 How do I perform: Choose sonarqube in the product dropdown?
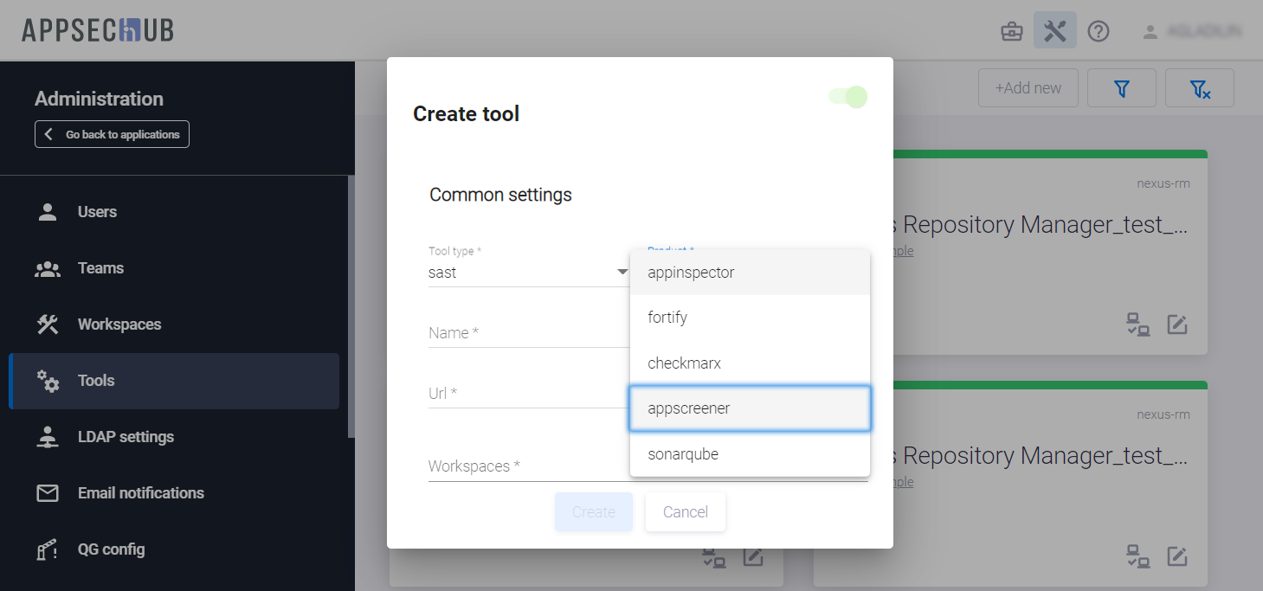(750, 454)
